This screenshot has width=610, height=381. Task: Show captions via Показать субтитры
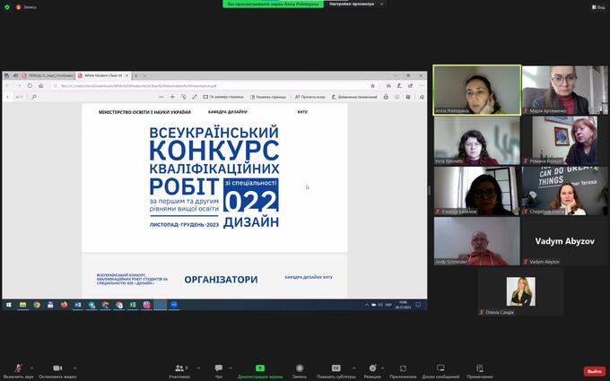tap(336, 368)
